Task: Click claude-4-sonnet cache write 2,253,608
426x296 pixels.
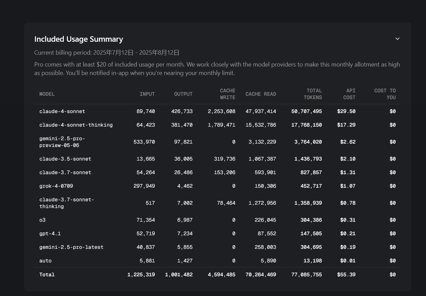Action: (222, 111)
